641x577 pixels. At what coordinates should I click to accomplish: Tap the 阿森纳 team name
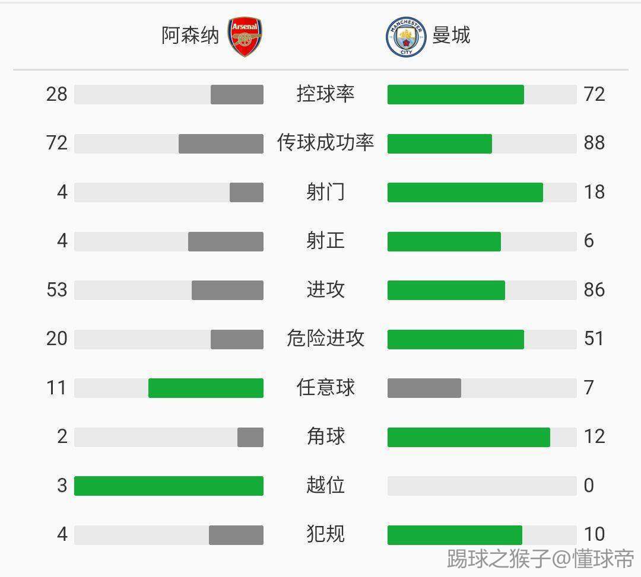[190, 36]
